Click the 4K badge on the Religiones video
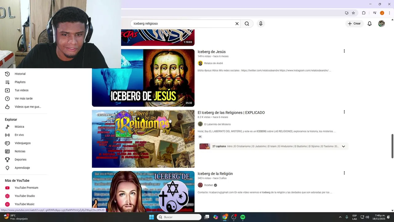The height and width of the screenshot is (222, 394). click(x=200, y=137)
